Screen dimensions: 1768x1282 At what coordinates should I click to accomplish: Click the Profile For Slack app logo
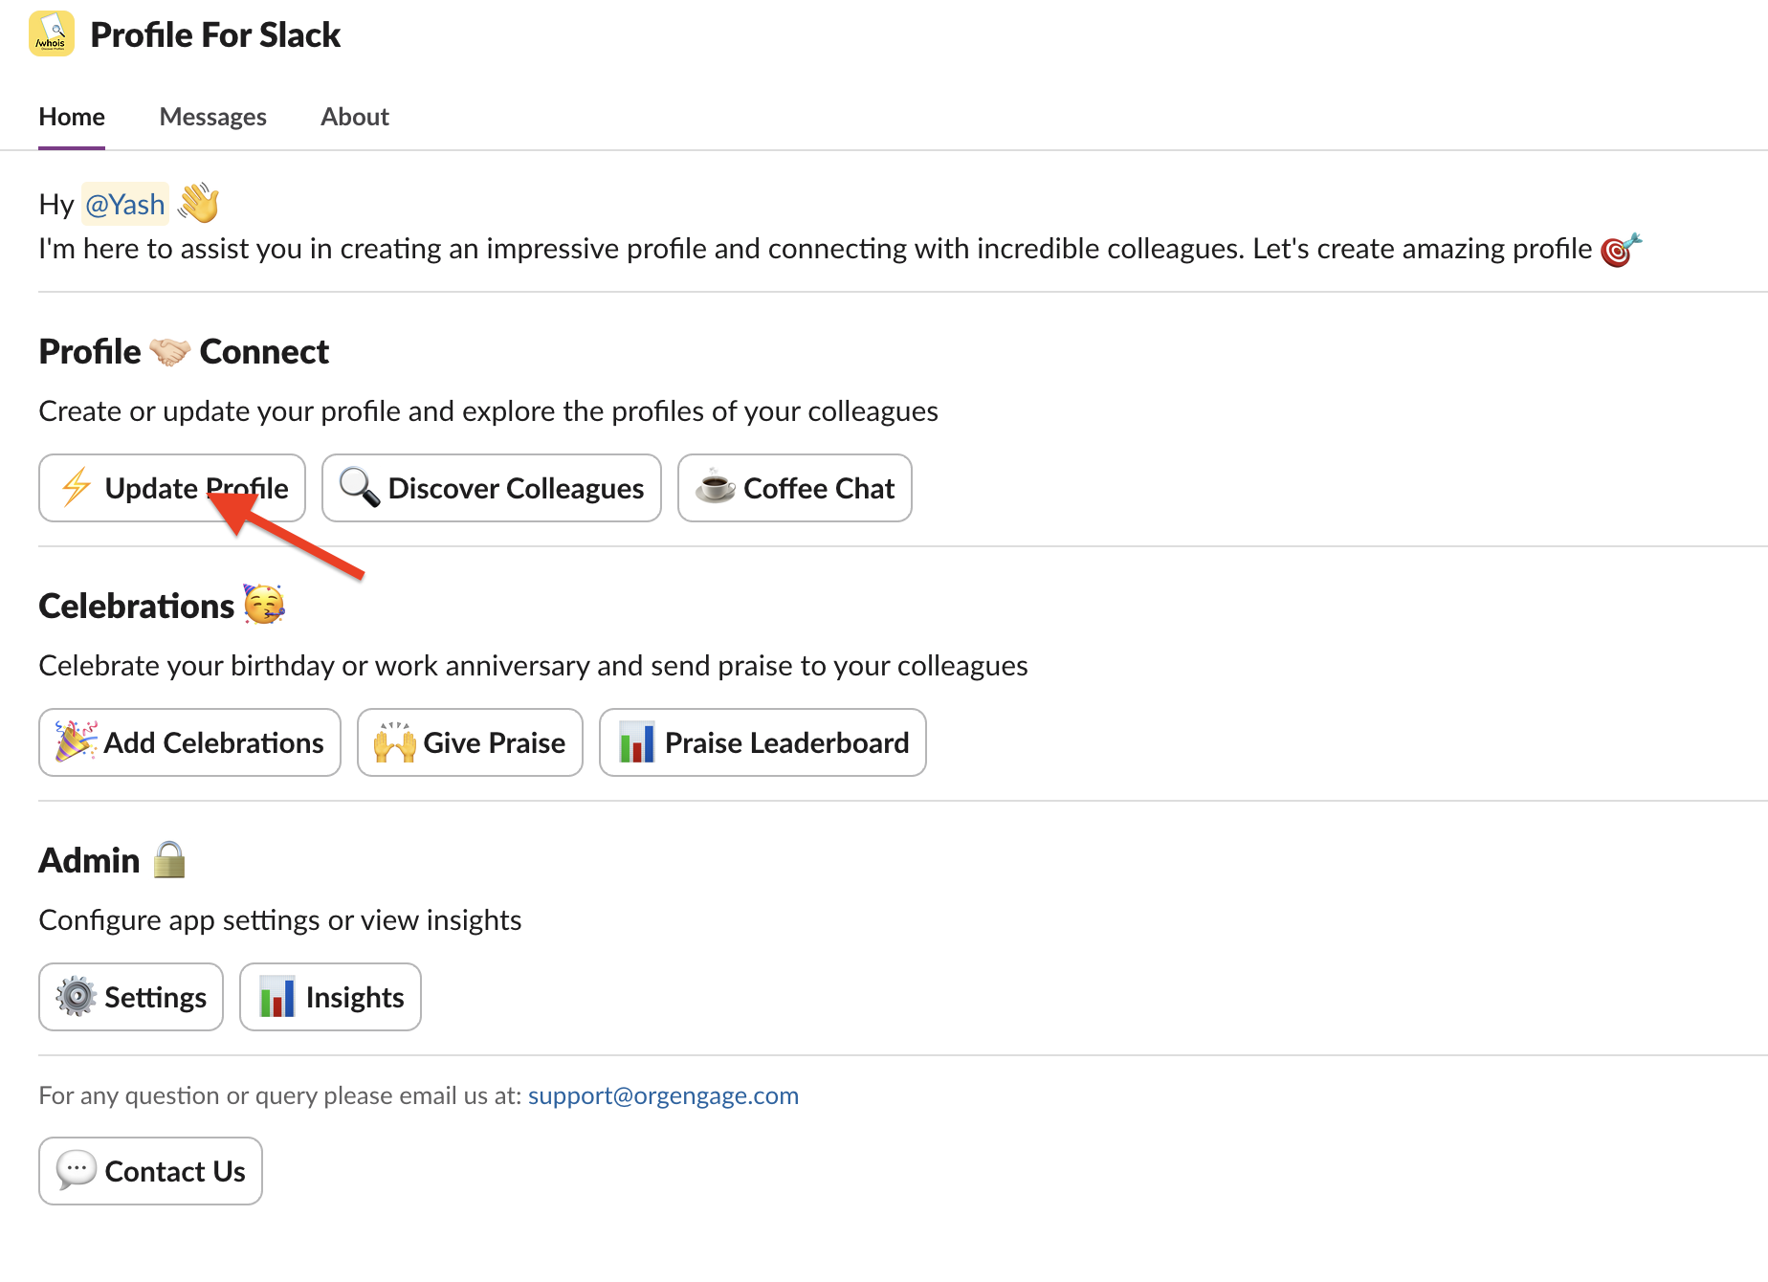tap(52, 34)
